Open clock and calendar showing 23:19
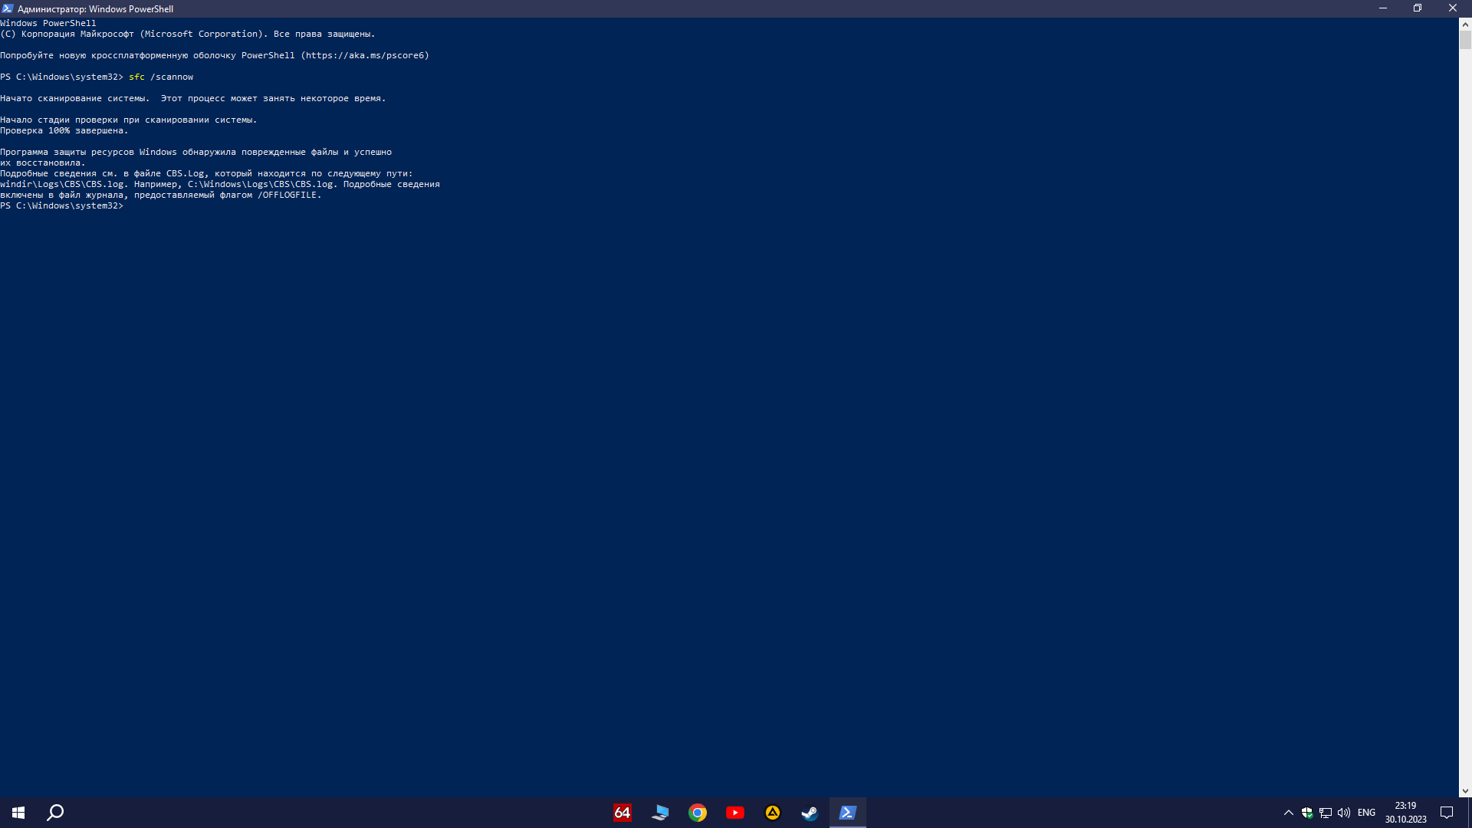Image resolution: width=1472 pixels, height=828 pixels. tap(1405, 813)
